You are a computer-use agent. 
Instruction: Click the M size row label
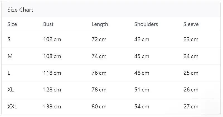[10, 56]
